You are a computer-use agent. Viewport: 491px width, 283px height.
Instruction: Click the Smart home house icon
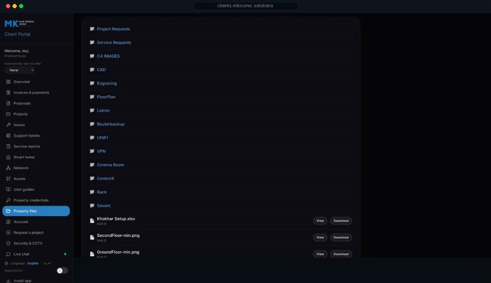coord(8,157)
